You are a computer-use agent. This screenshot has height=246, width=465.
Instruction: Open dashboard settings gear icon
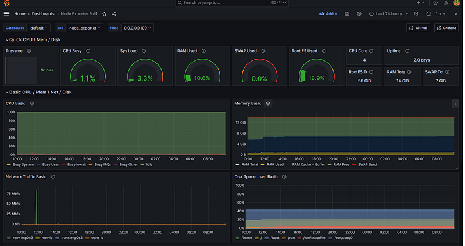point(359,13)
